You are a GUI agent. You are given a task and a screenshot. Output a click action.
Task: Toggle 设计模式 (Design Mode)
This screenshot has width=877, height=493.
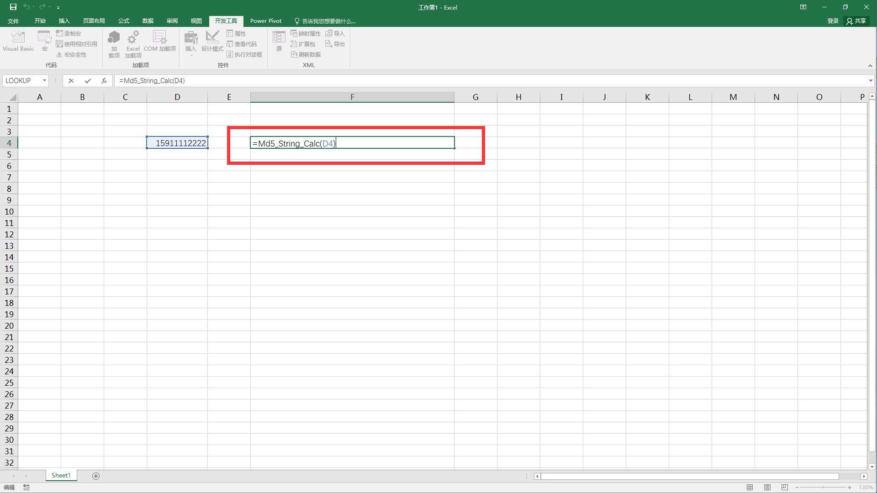pos(212,42)
